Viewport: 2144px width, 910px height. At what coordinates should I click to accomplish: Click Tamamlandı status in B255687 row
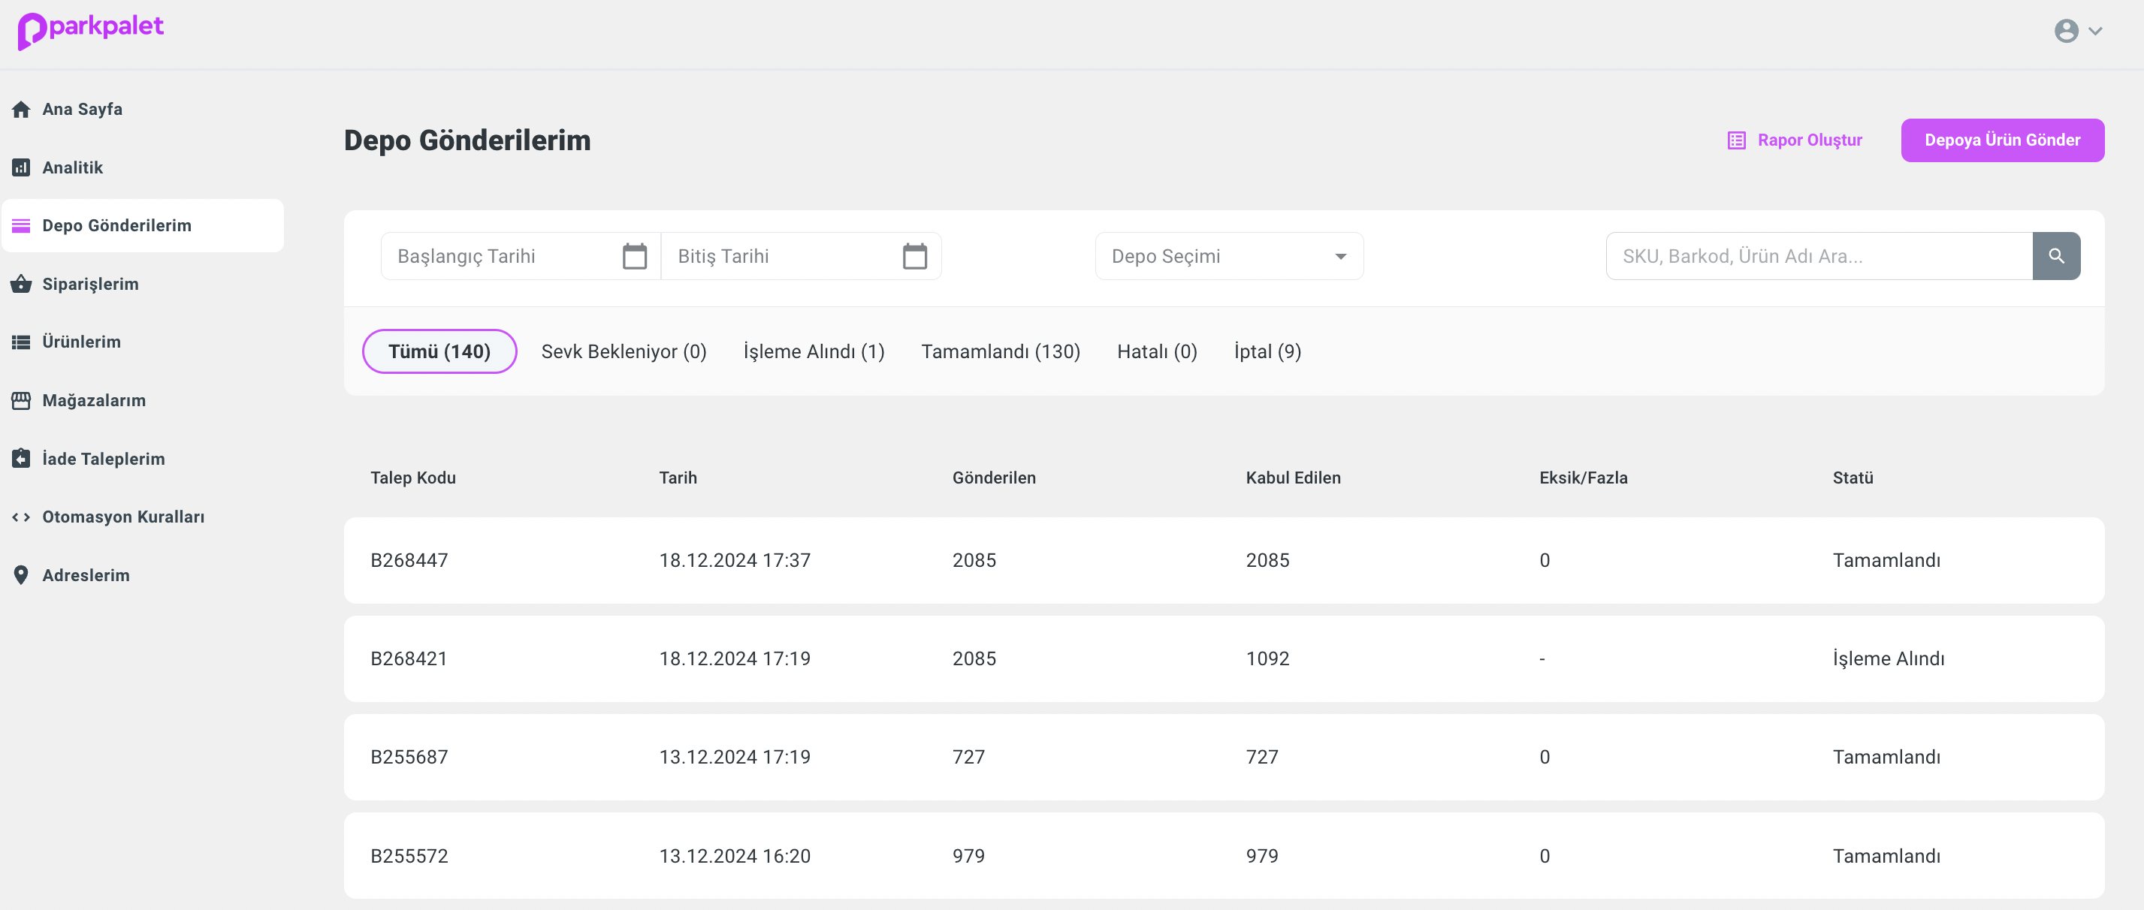1886,757
